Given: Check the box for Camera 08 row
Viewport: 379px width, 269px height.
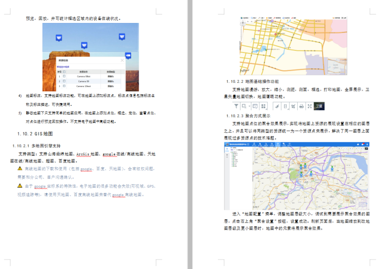Looking at the screenshot, I should (x=64, y=76).
